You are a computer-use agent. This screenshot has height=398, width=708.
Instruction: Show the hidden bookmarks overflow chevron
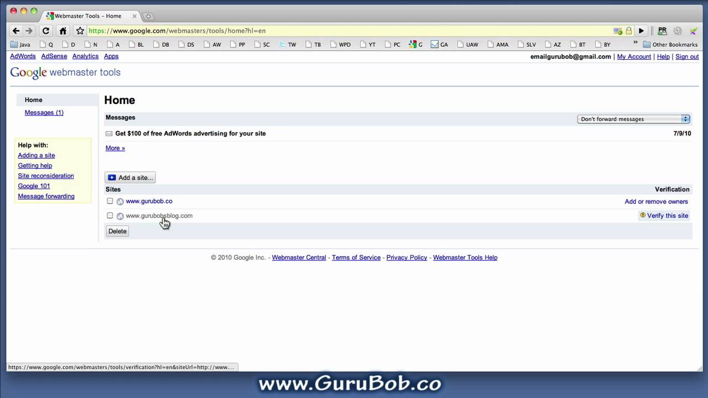(x=635, y=43)
